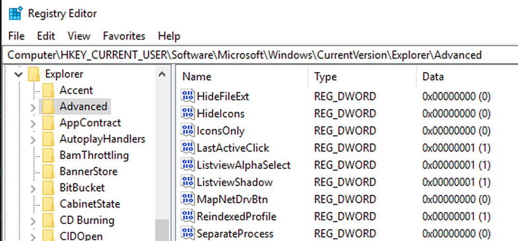This screenshot has height=241, width=518.
Task: Open the Help menu
Action: (169, 36)
